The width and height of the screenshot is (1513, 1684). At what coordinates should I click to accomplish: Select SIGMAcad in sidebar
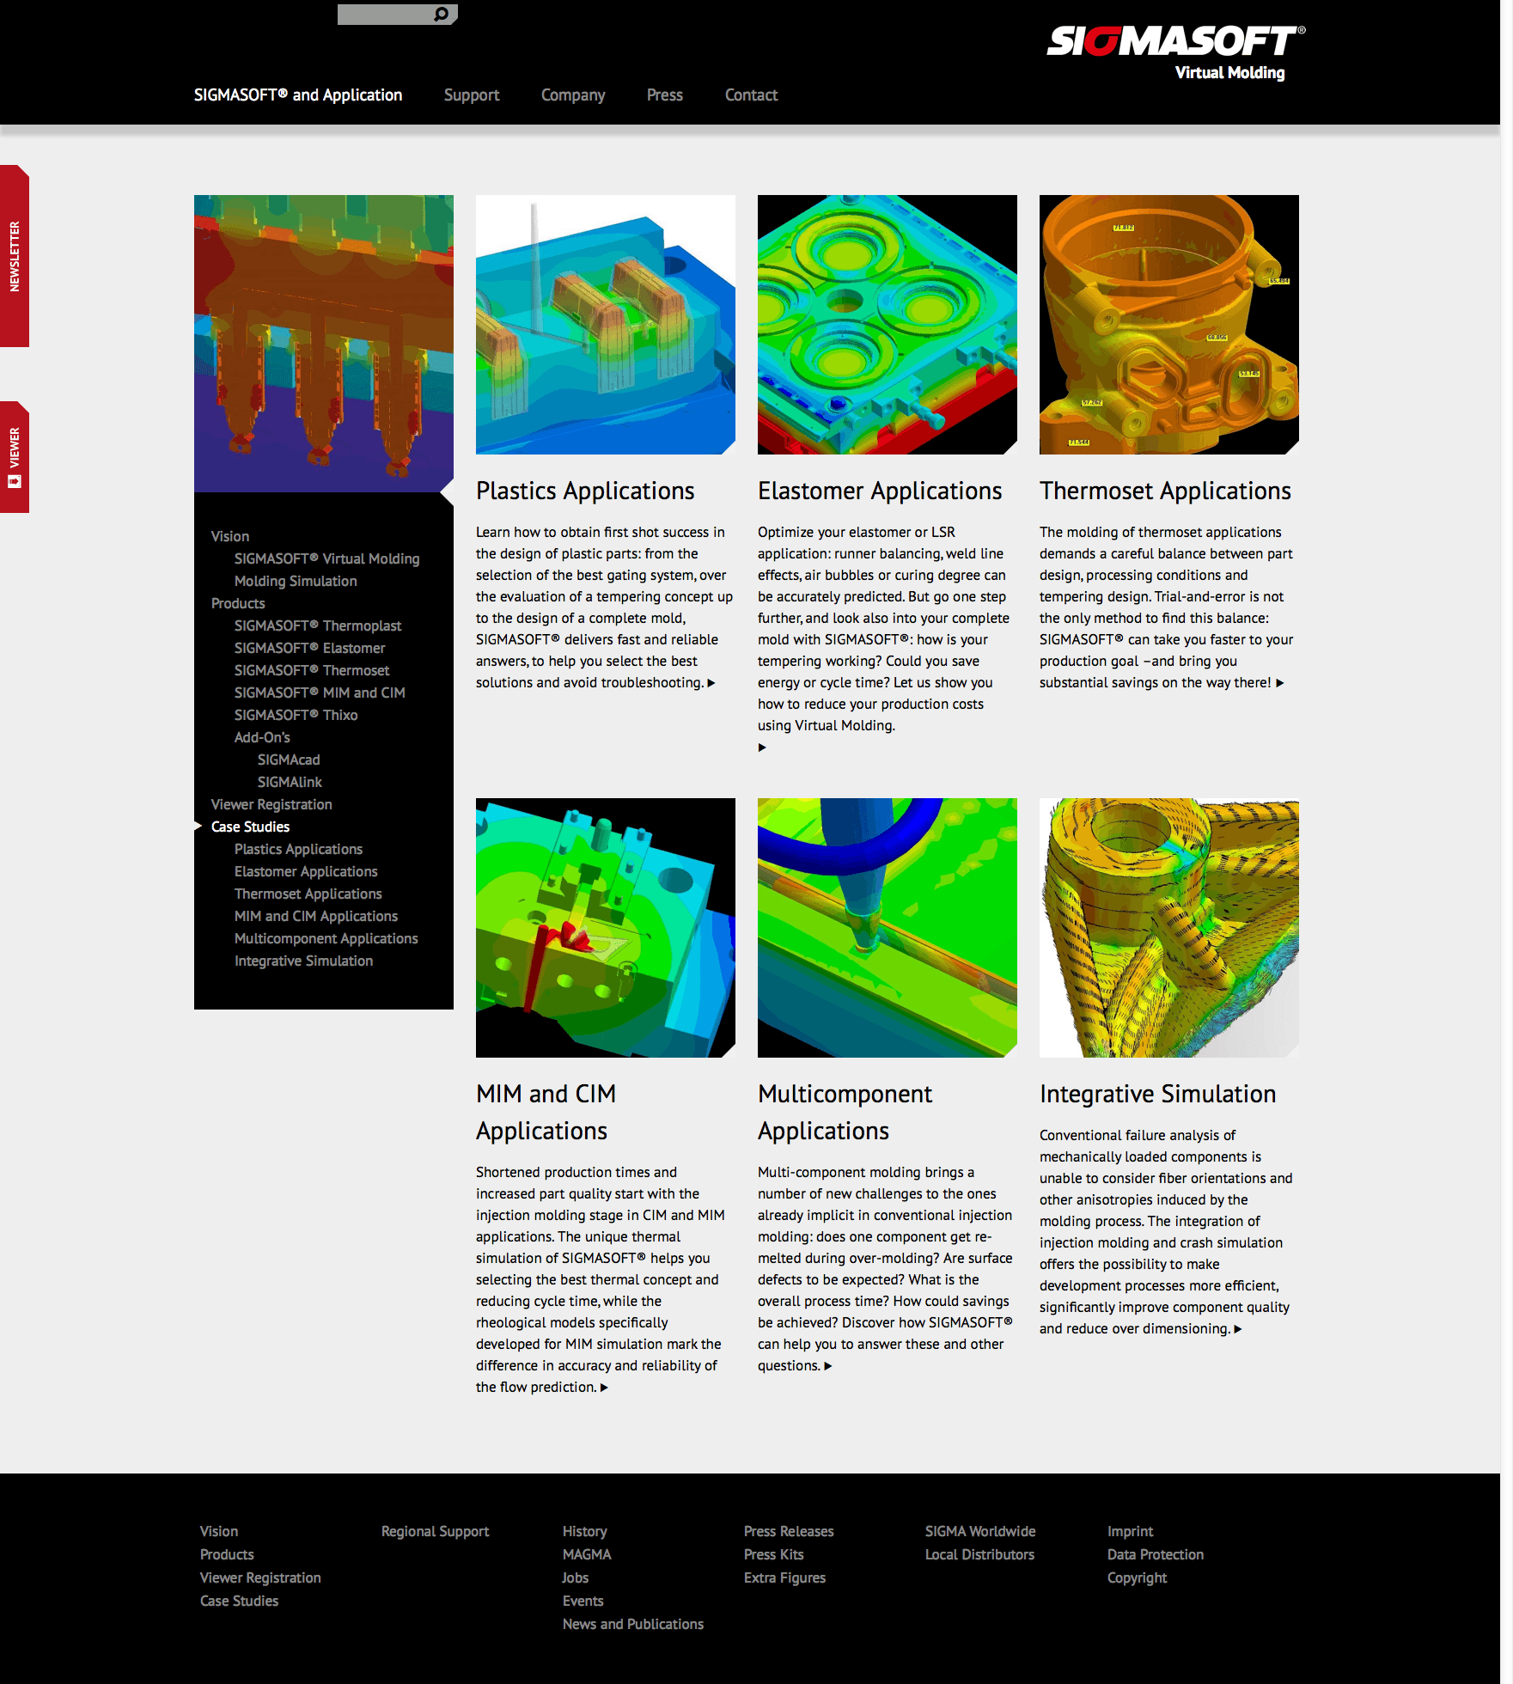(x=289, y=760)
